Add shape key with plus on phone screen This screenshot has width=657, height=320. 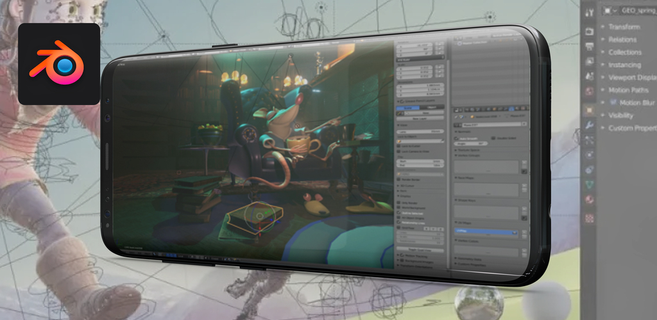(524, 209)
